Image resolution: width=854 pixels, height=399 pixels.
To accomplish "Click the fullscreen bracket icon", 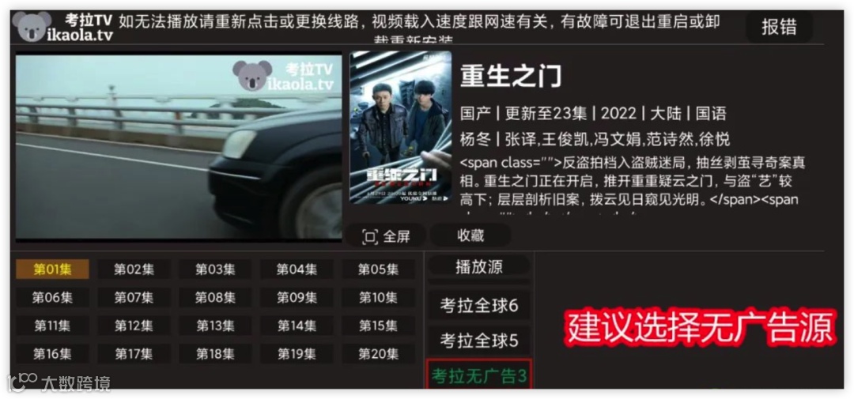I will 370,237.
